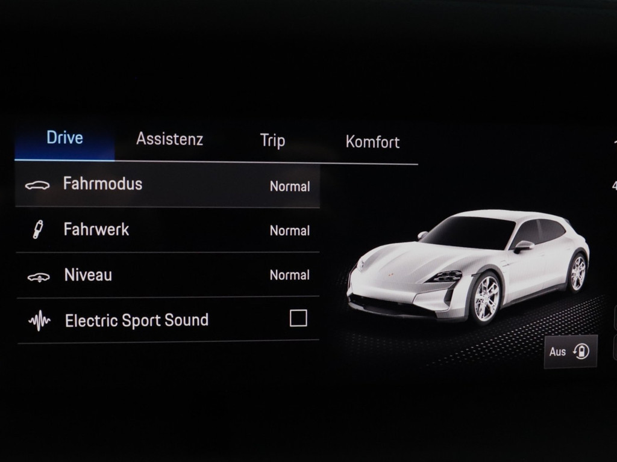The height and width of the screenshot is (462, 617).
Task: Select the Niveau label text
Action: click(x=88, y=276)
